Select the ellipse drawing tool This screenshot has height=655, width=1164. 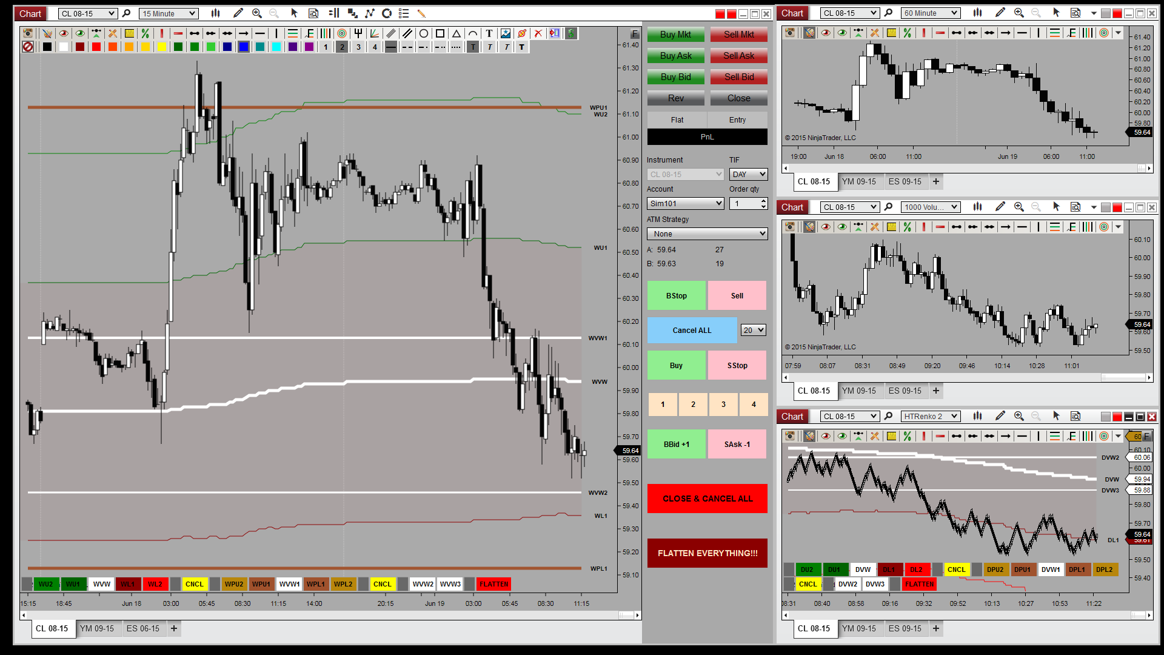tap(424, 33)
